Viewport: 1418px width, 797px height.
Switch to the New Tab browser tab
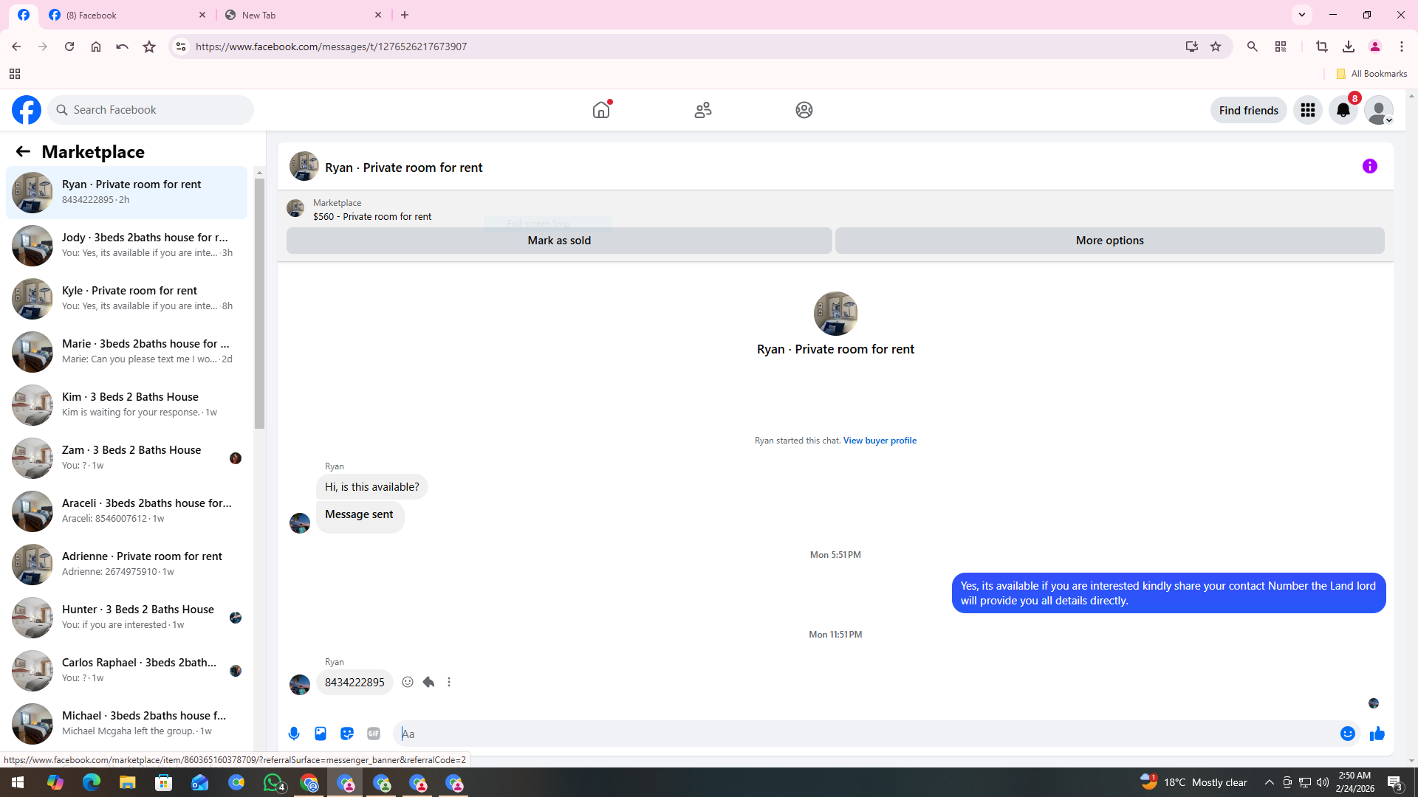click(x=303, y=15)
